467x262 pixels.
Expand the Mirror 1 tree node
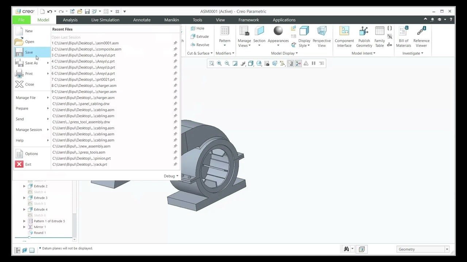[x=24, y=227]
